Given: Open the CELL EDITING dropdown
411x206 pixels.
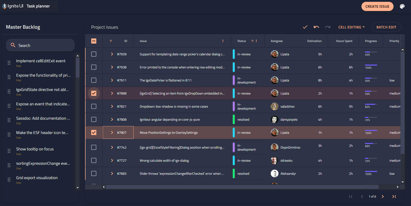Looking at the screenshot, I should click(x=351, y=27).
